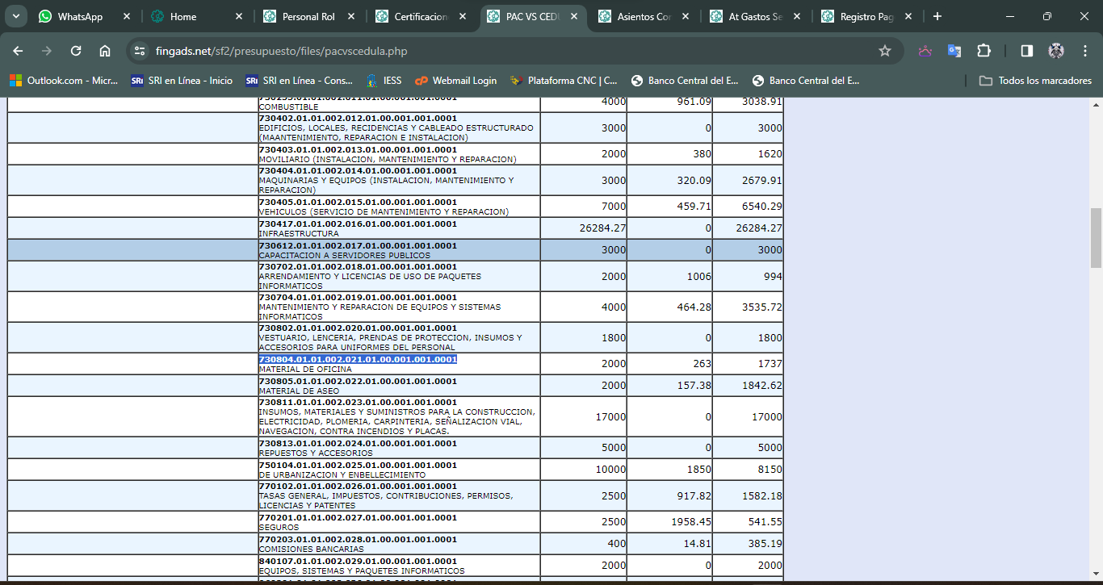Open the Chrome three-dot menu

click(1085, 51)
